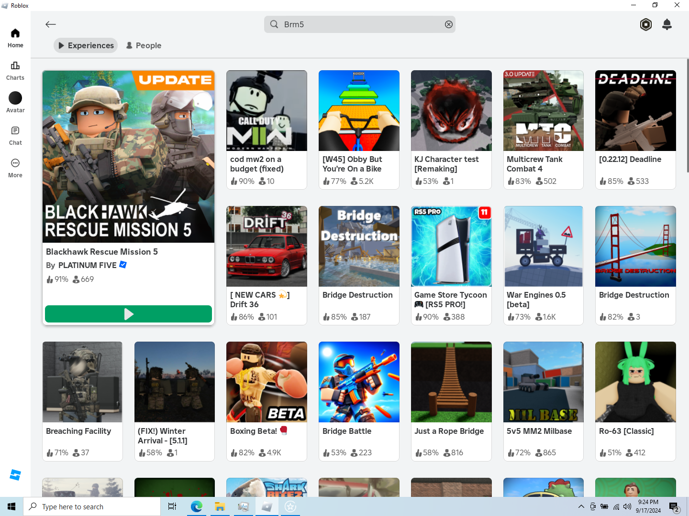Open notifications bell
This screenshot has width=689, height=516.
click(x=667, y=24)
